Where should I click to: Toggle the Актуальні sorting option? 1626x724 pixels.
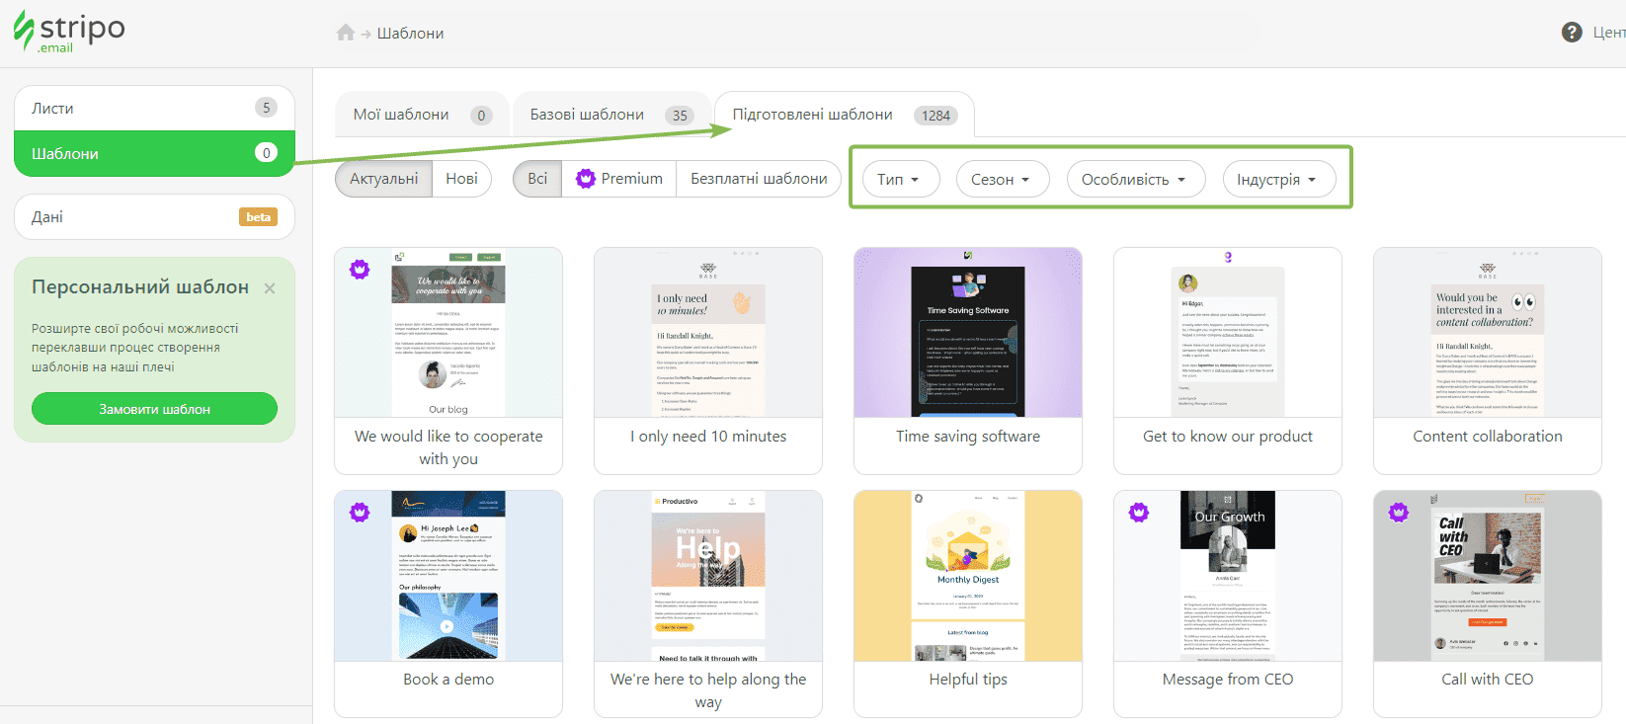click(383, 179)
